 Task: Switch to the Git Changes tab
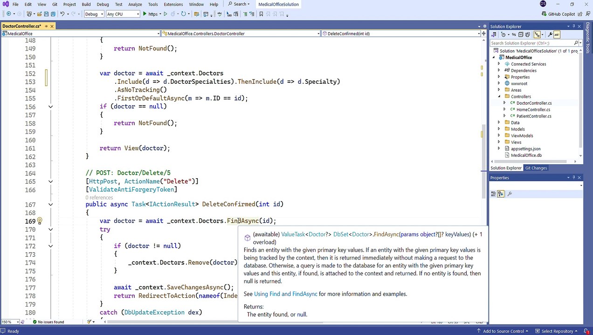coord(536,168)
